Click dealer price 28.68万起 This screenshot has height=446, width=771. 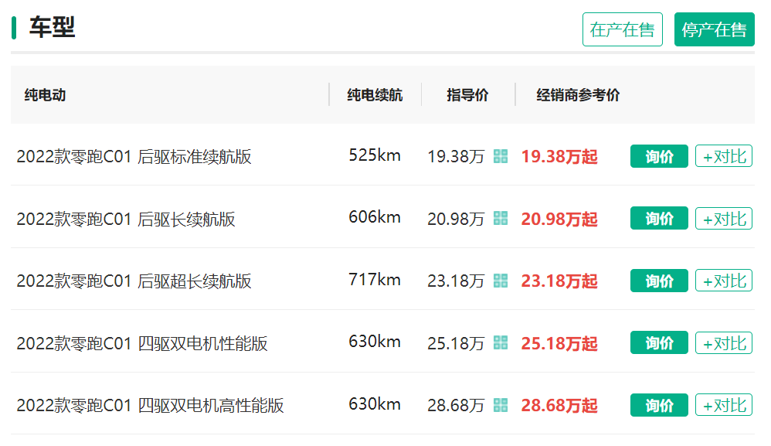click(x=559, y=406)
